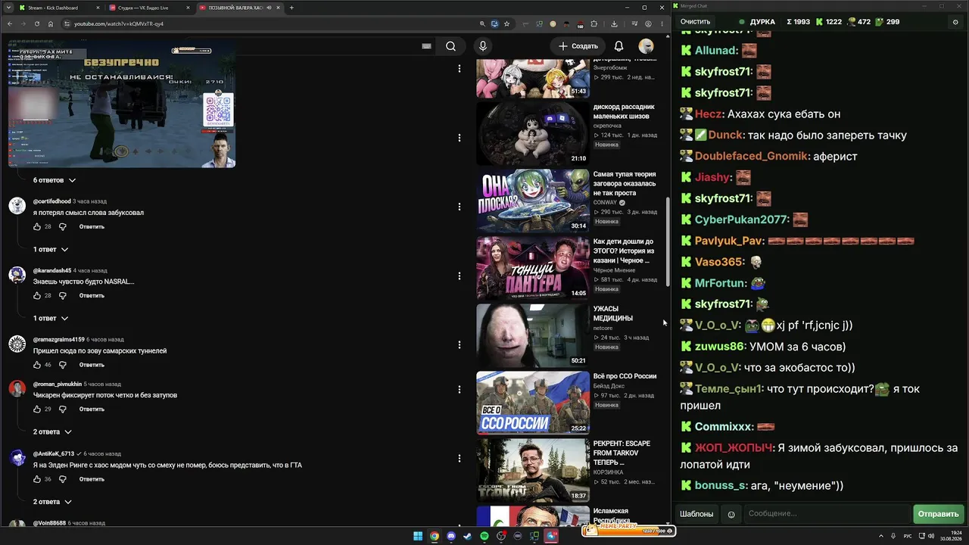Zoom the page with the address bar magnifier
The height and width of the screenshot is (545, 969).
[x=482, y=23]
